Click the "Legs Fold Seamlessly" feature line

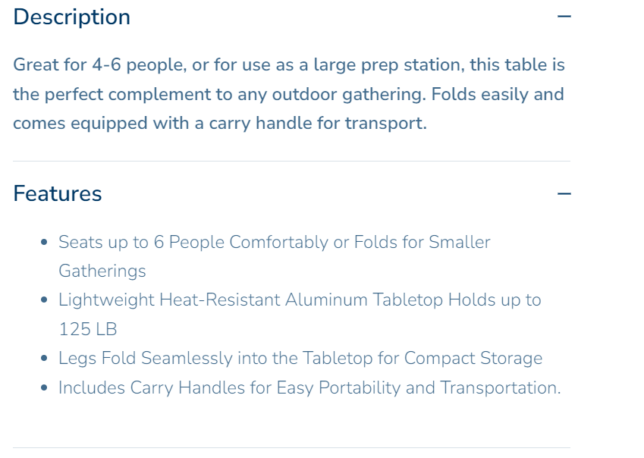[x=300, y=359]
